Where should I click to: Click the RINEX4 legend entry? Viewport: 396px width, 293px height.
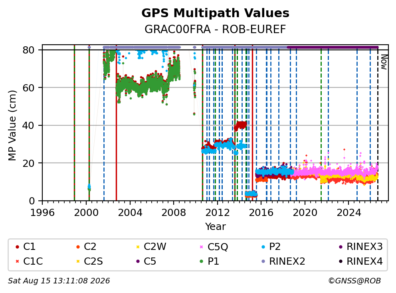pyautogui.click(x=361, y=261)
